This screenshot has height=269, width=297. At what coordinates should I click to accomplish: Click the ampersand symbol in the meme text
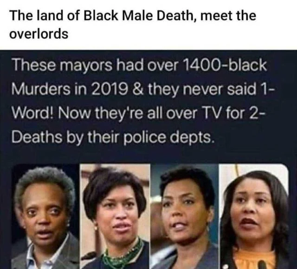click(138, 89)
